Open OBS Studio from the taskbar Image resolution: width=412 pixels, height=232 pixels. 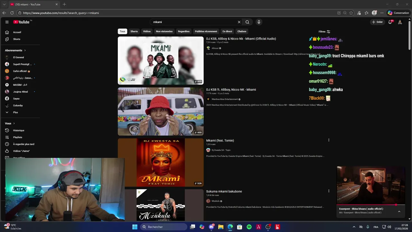(268, 227)
